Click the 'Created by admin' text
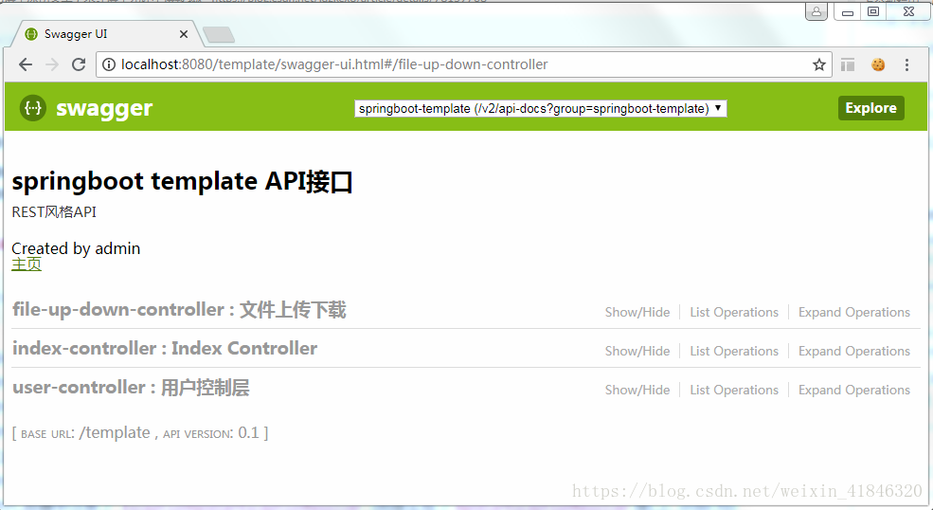The image size is (933, 510). 76,248
